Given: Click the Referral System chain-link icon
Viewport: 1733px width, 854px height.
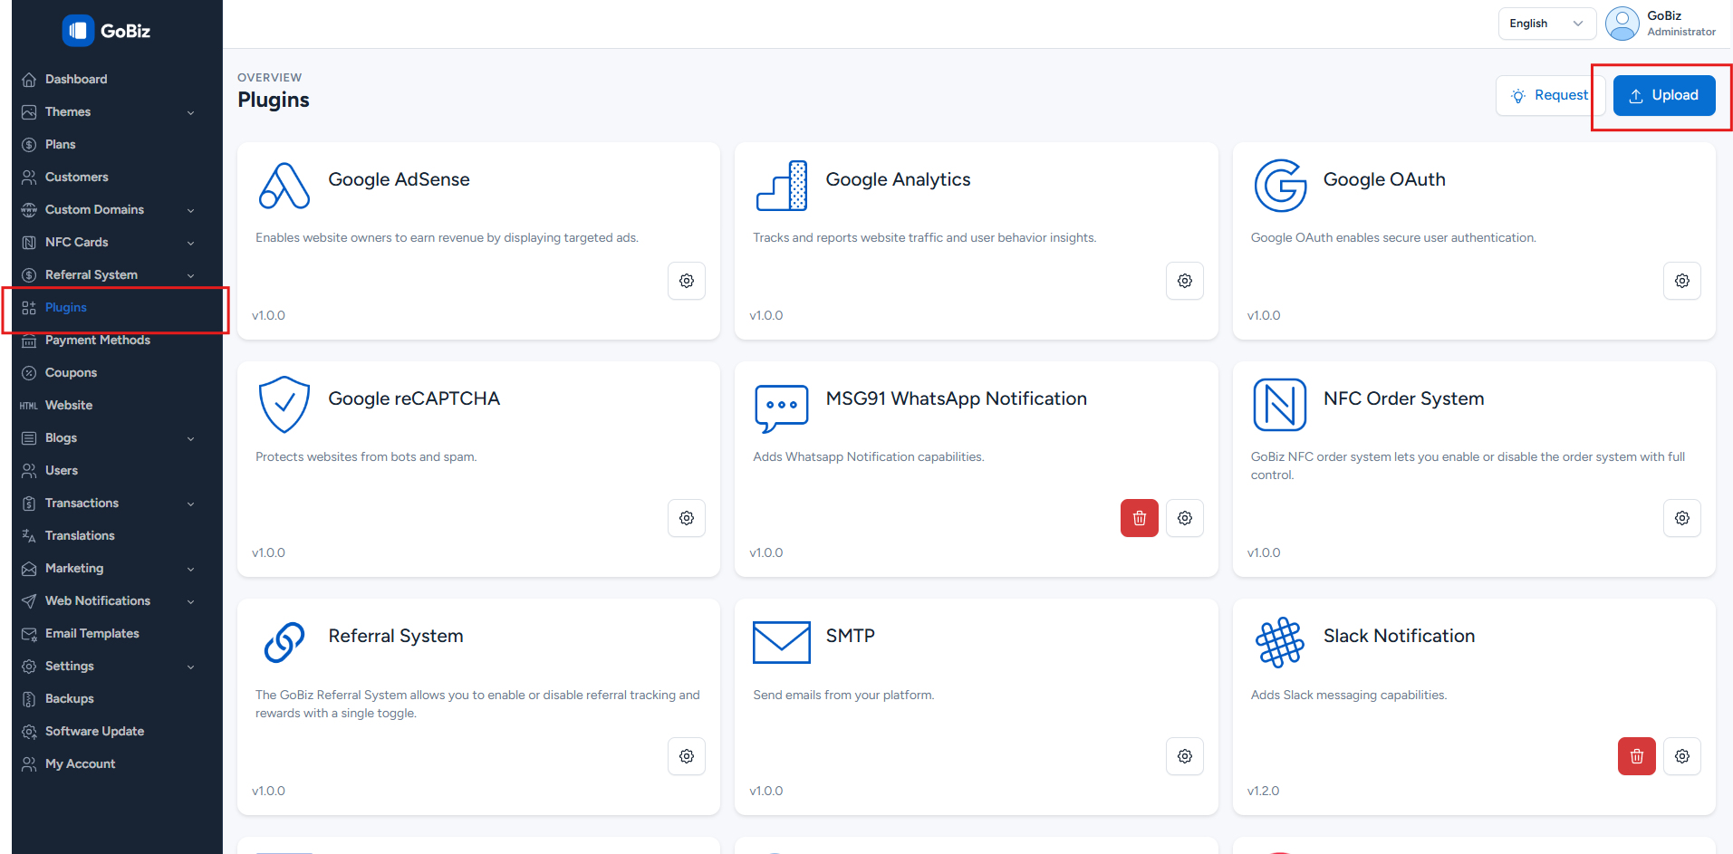Looking at the screenshot, I should click(284, 642).
